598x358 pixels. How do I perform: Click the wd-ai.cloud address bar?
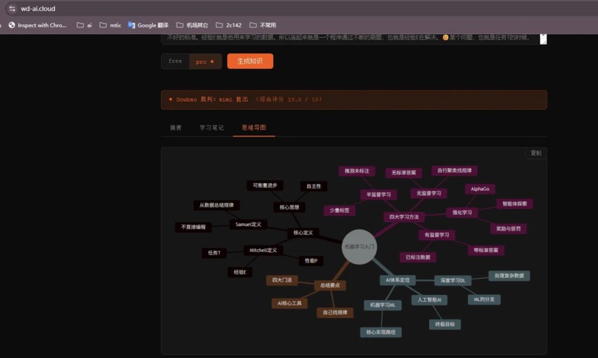301,8
